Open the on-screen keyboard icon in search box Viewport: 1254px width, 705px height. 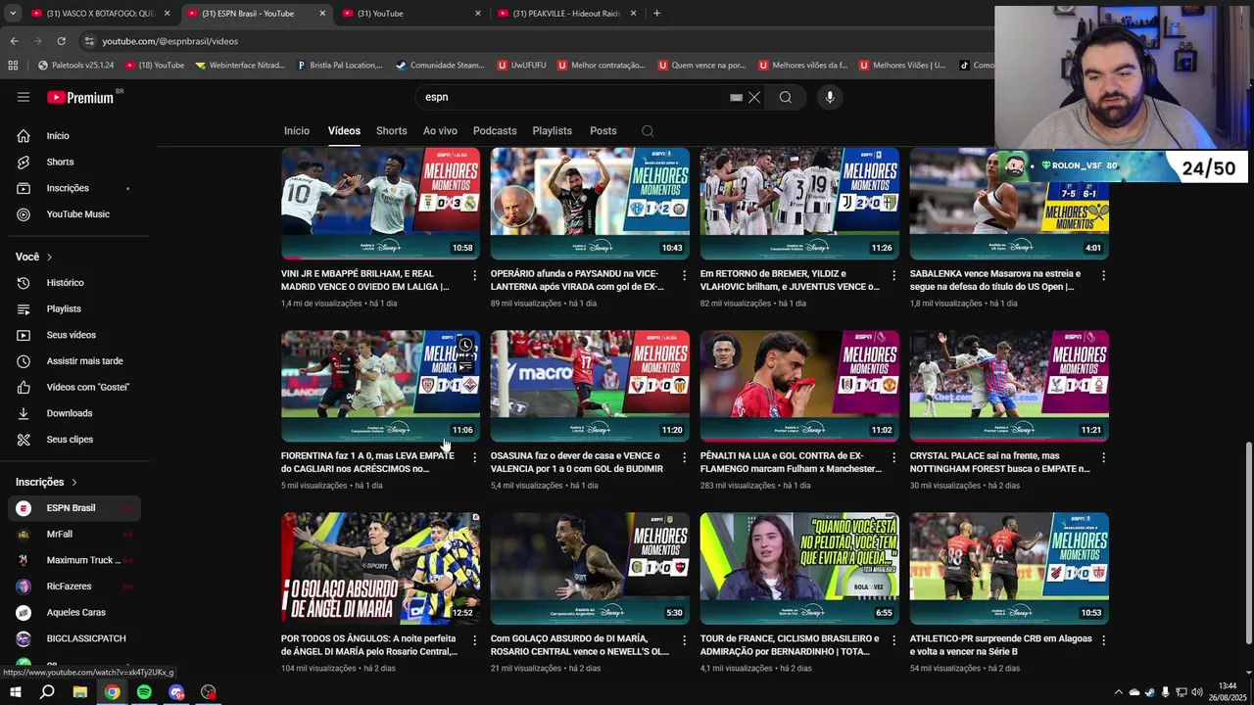pyautogui.click(x=736, y=97)
